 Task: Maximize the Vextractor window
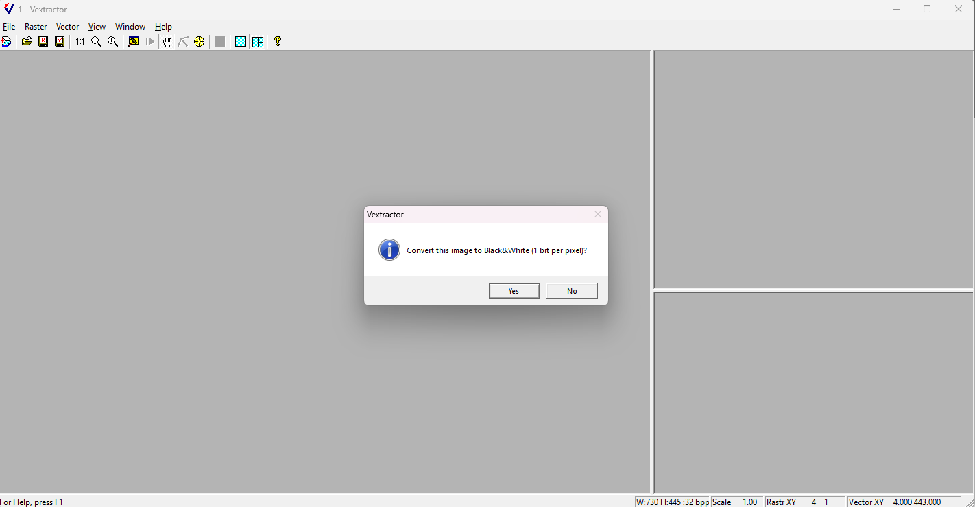coord(927,9)
